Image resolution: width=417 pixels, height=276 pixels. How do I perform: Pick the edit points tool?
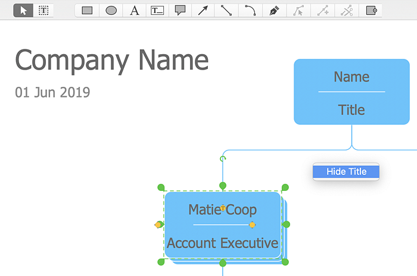(x=298, y=11)
